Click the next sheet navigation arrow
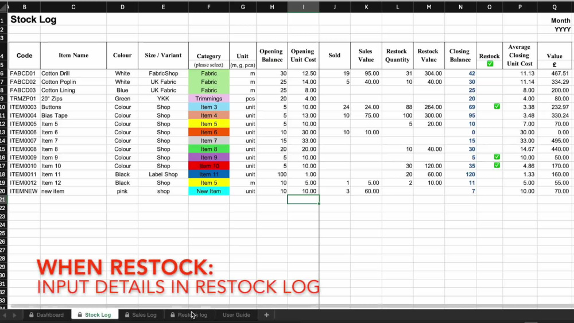The height and width of the screenshot is (323, 574). [15, 315]
